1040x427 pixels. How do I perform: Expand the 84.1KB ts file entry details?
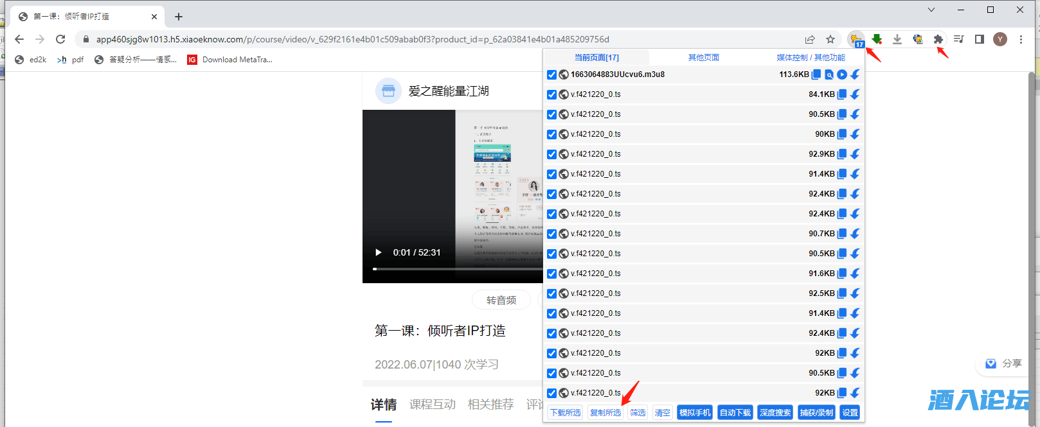pyautogui.click(x=596, y=94)
